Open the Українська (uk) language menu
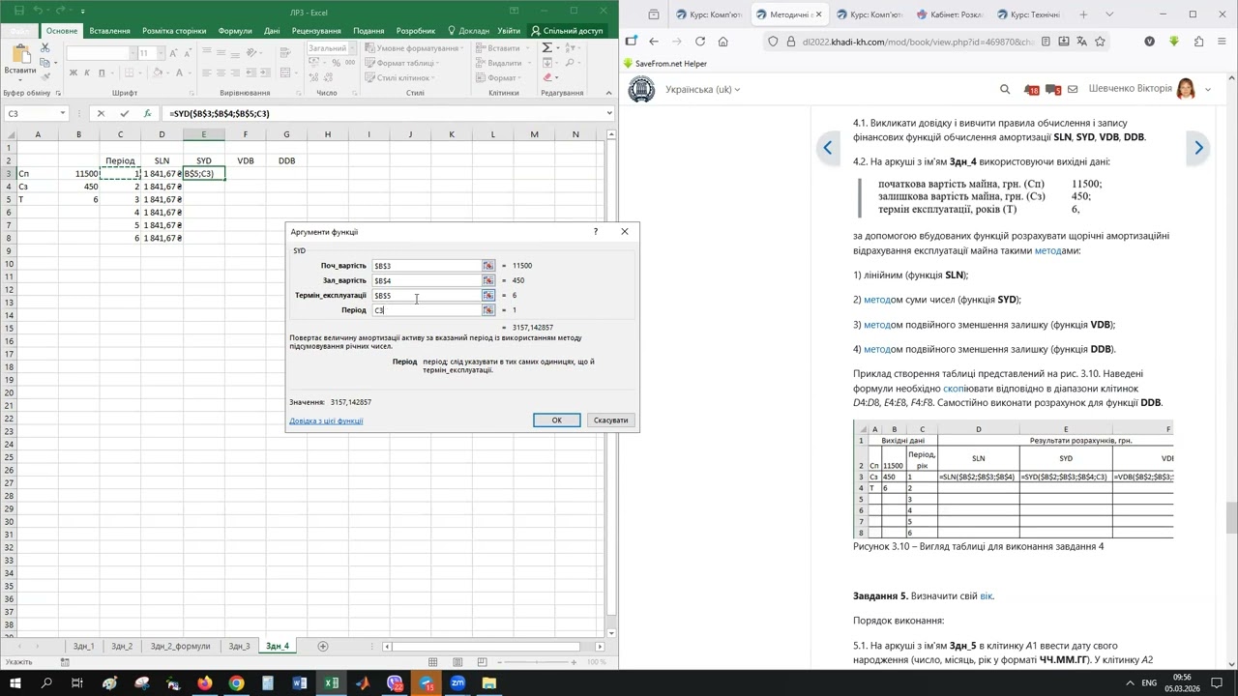 702,90
